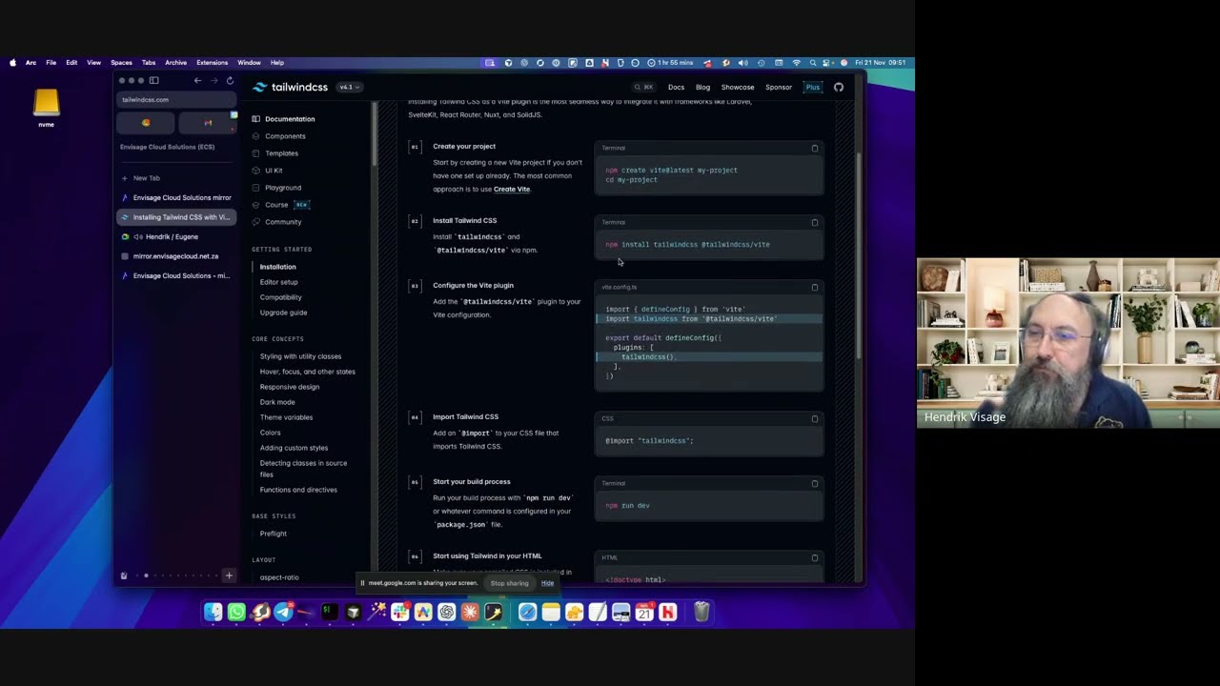
Task: Reload the tailwindcss.com page
Action: (x=230, y=81)
